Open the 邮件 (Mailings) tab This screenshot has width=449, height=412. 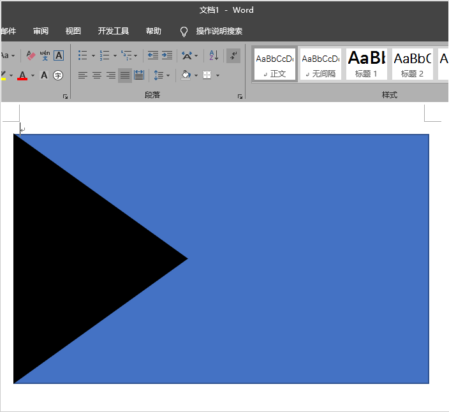[8, 31]
